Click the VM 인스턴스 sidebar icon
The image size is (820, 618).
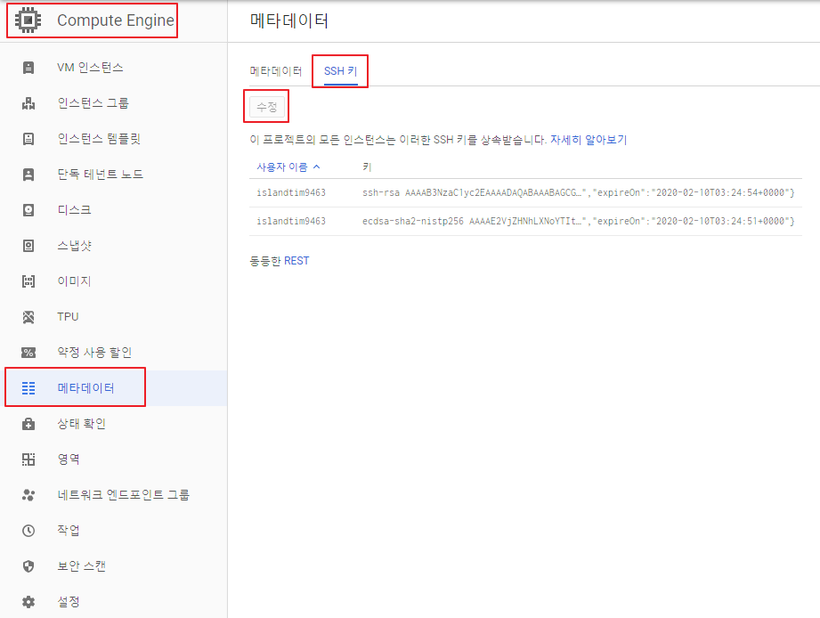click(28, 68)
